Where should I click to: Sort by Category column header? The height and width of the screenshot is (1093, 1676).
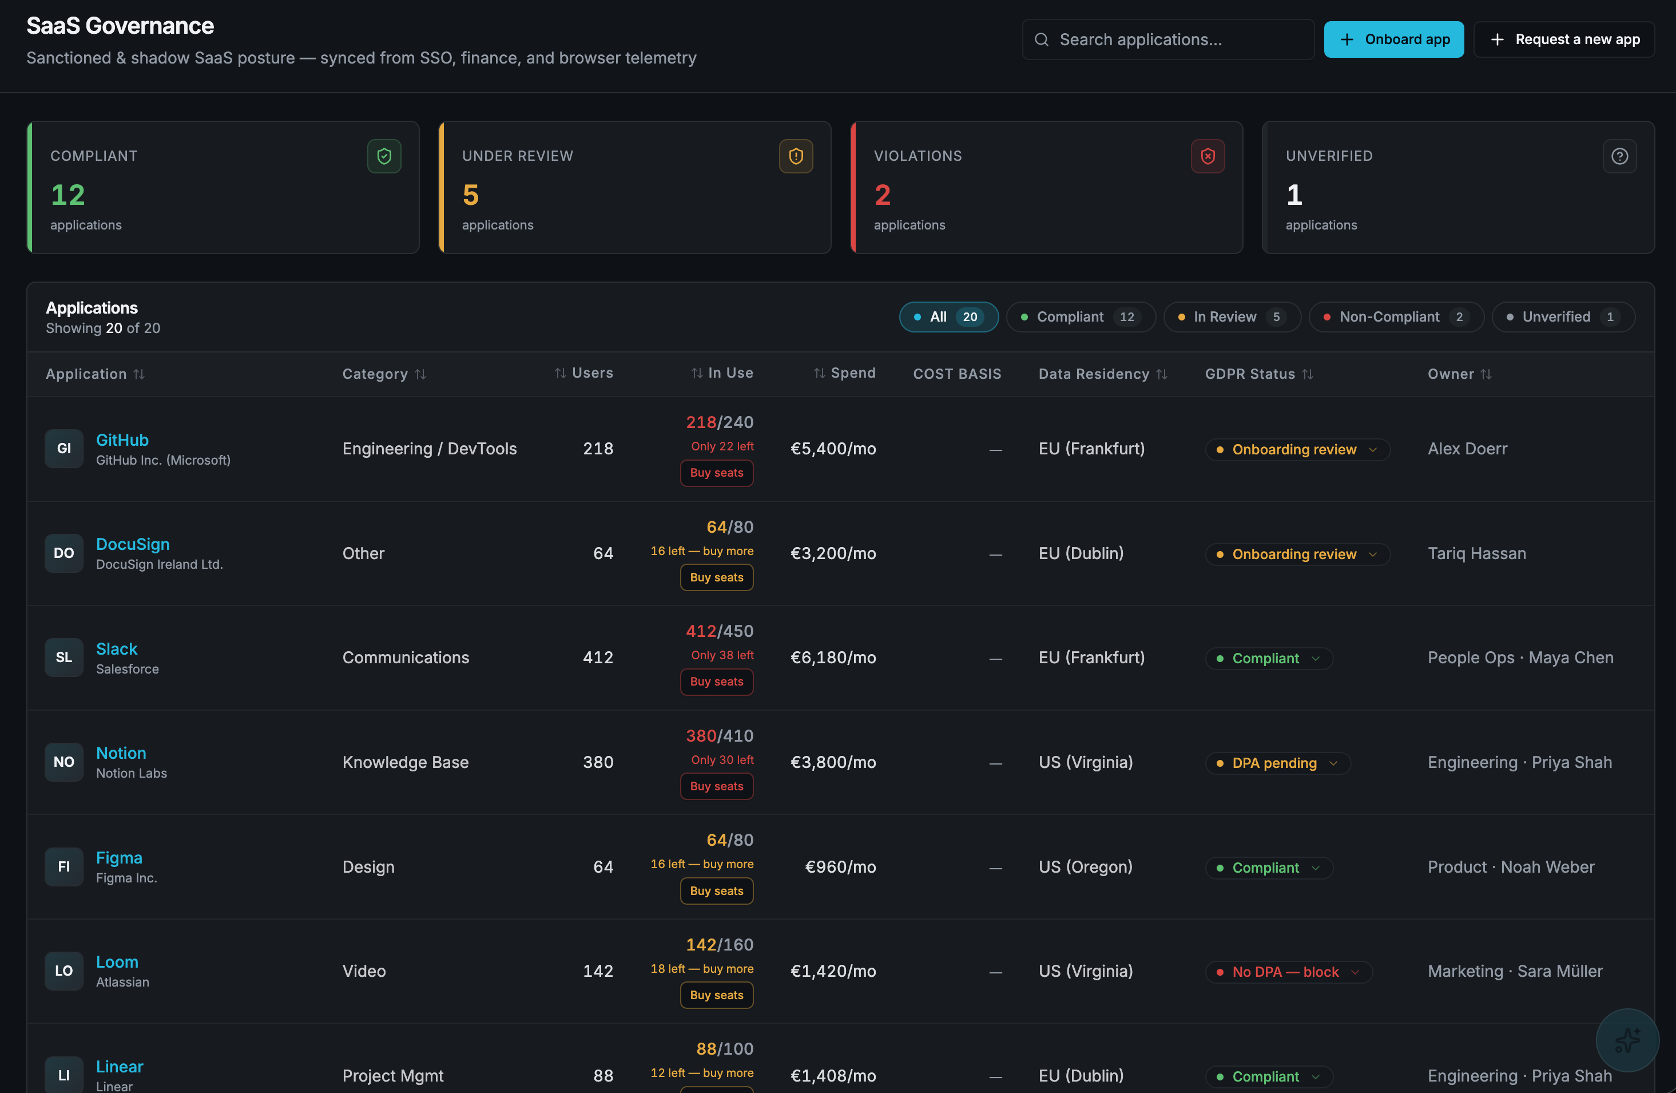pos(384,374)
